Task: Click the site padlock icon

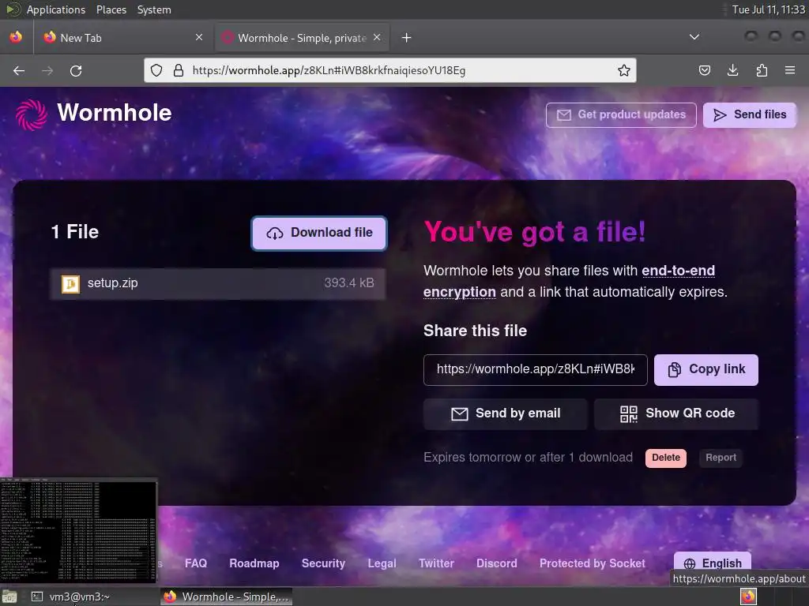Action: pyautogui.click(x=179, y=70)
